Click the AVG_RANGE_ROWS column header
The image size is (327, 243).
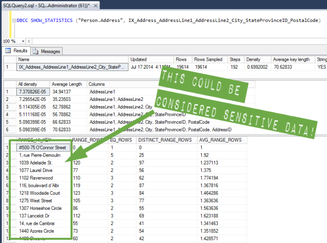222,140
